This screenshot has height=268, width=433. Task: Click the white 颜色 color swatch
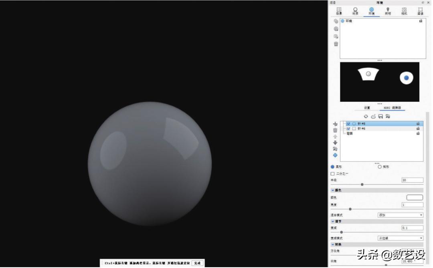coord(415,197)
